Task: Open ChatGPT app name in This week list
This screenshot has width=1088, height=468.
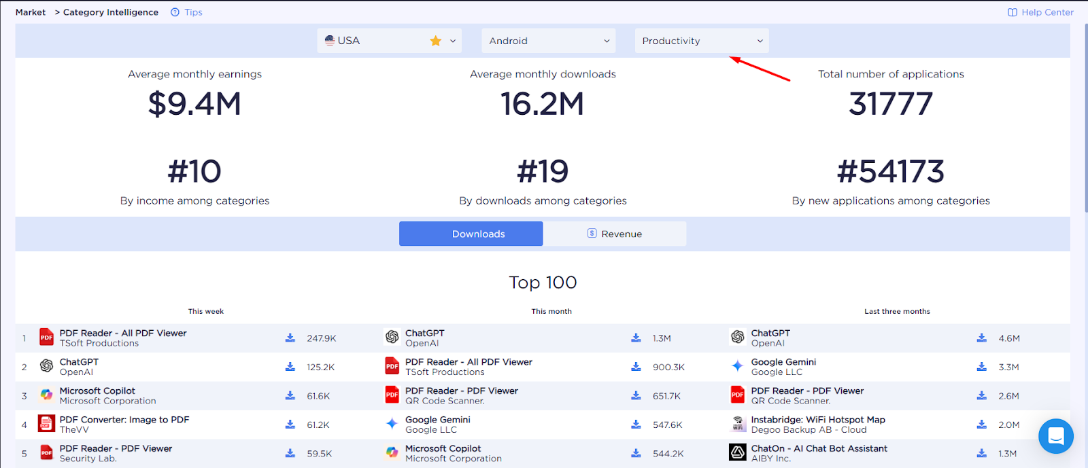Action: point(79,362)
